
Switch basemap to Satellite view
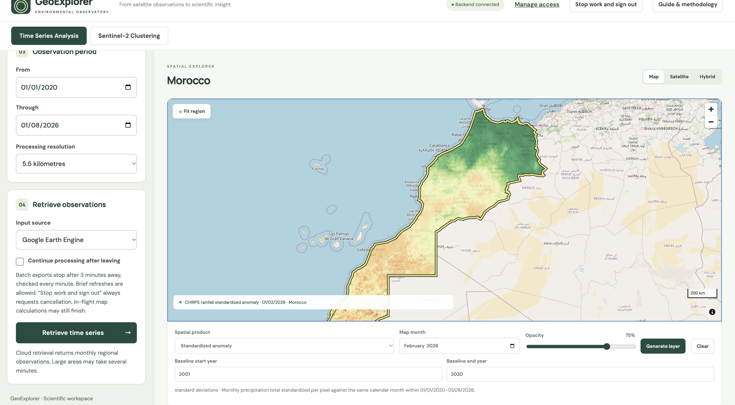pos(679,76)
